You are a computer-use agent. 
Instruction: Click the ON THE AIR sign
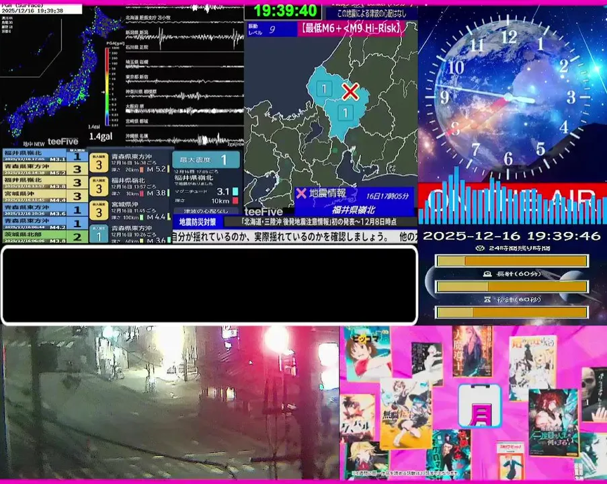512,200
